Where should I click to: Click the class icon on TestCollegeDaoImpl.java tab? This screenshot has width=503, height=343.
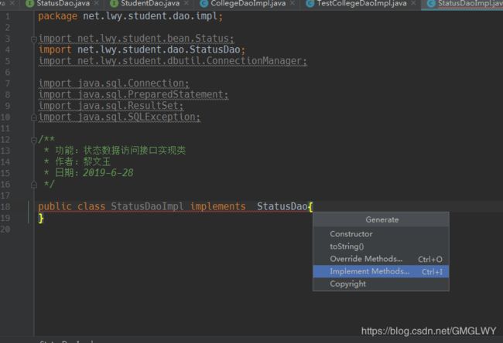[310, 4]
